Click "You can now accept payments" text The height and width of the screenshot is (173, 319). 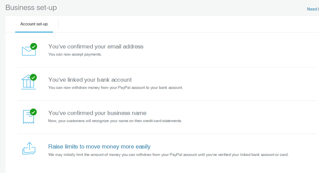75,54
